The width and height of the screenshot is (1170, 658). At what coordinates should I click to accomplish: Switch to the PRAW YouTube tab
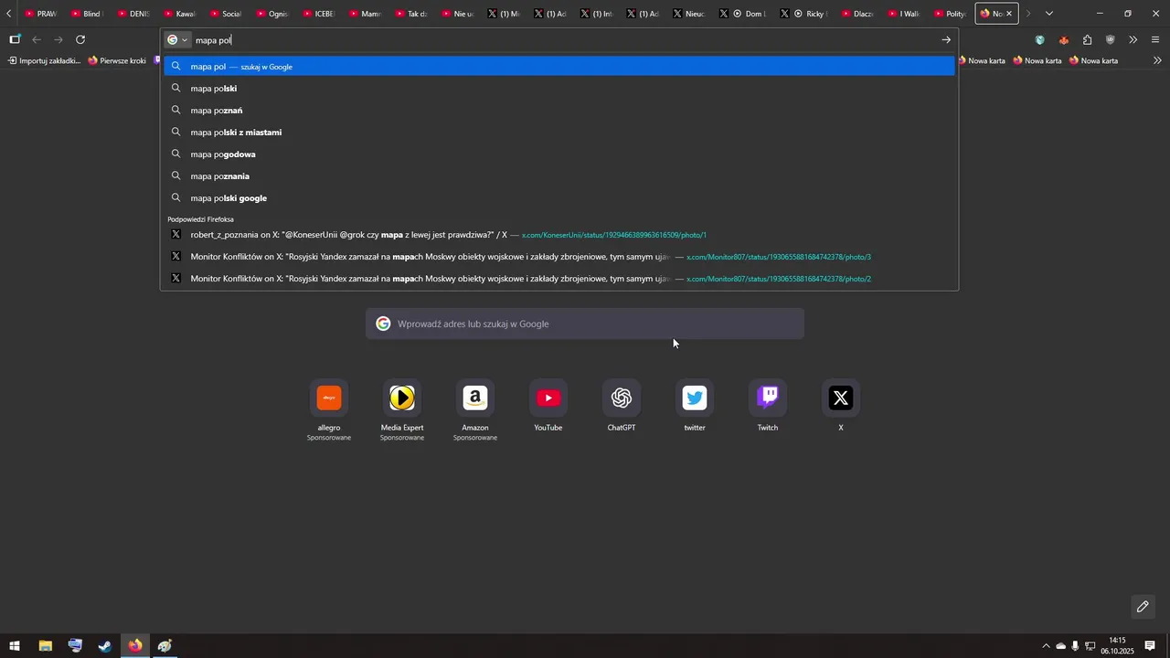coord(39,14)
